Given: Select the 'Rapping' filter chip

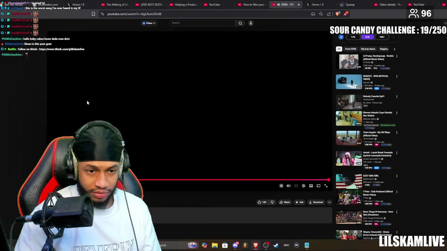Looking at the screenshot, I should (384, 49).
